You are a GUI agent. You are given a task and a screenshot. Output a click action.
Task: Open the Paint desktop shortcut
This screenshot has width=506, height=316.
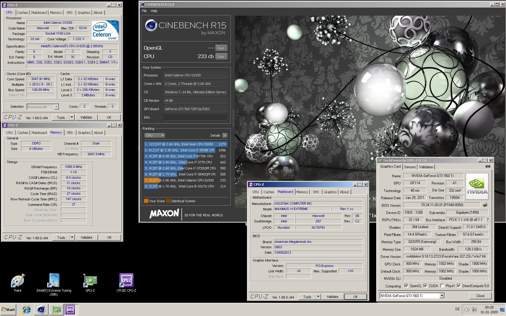tap(18, 283)
